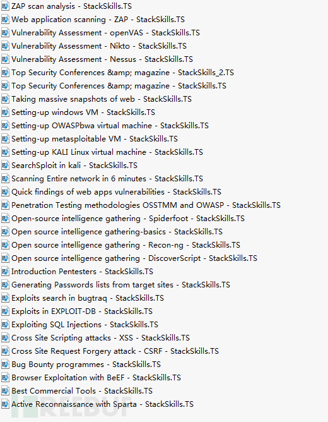This screenshot has width=328, height=422.
Task: Click Penetration Testing methodologies OSSTMM and OWASP
Action: [x=146, y=205]
